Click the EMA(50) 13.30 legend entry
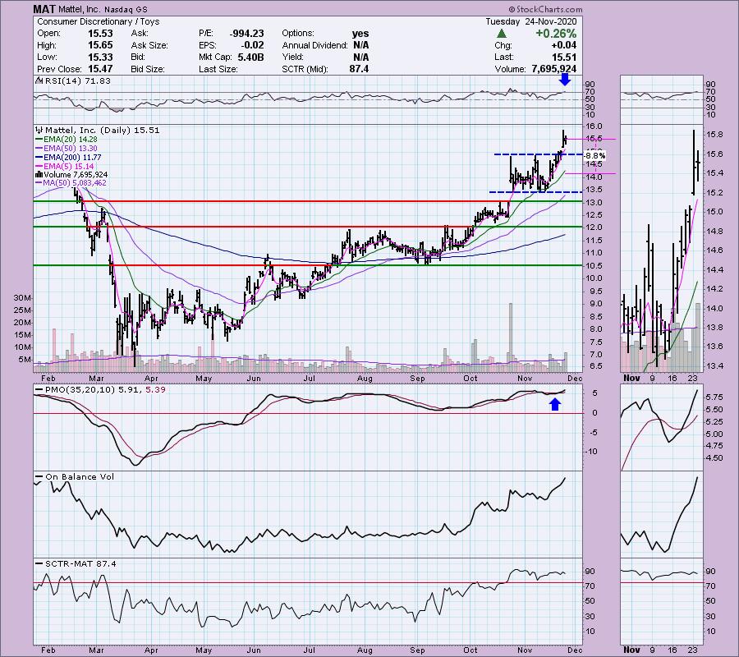 tap(71, 149)
